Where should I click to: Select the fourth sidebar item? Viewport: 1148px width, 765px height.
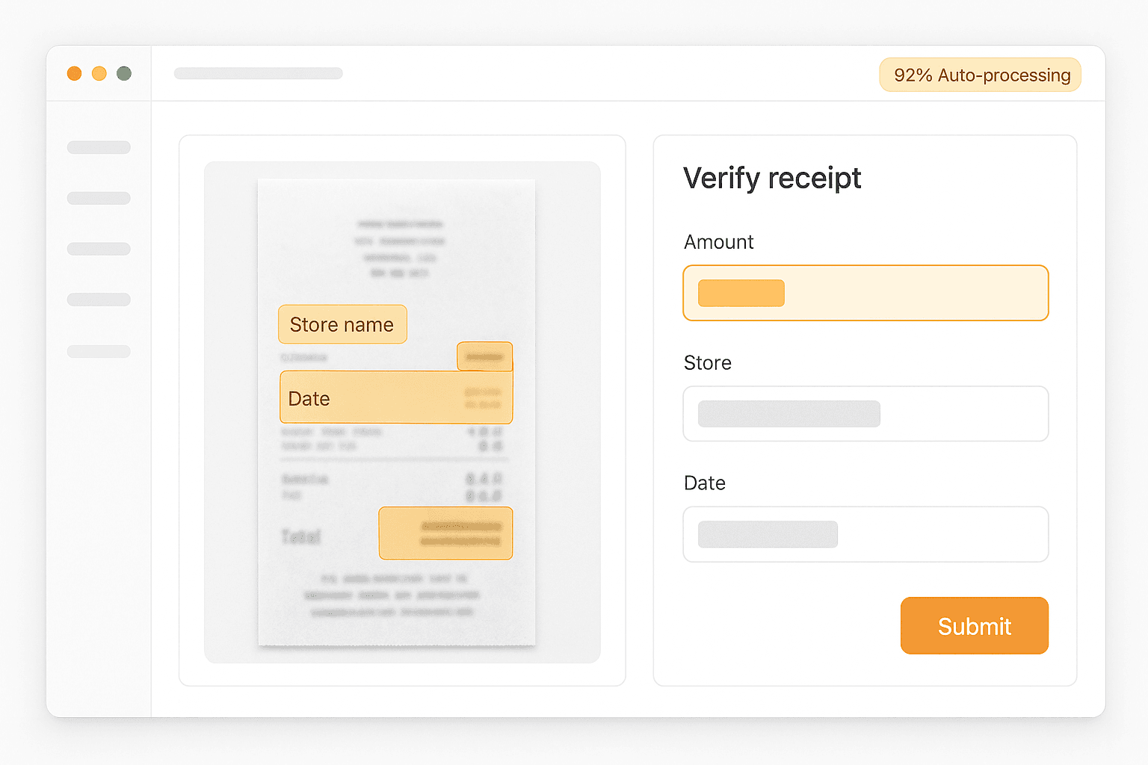tap(99, 300)
